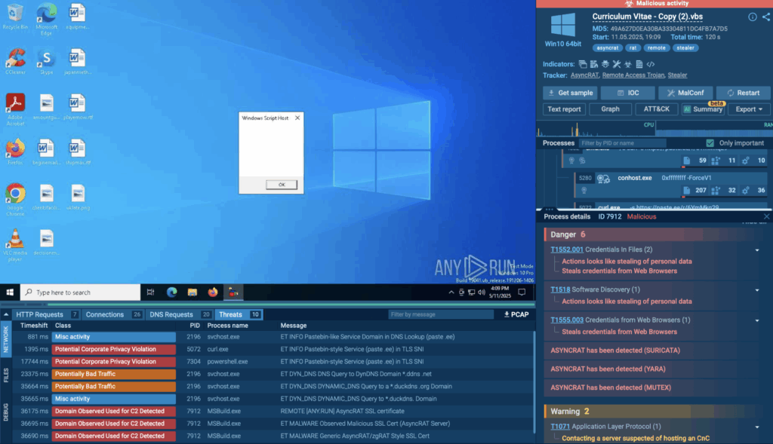
Task: Open the Stealer tracker link
Action: [x=677, y=75]
